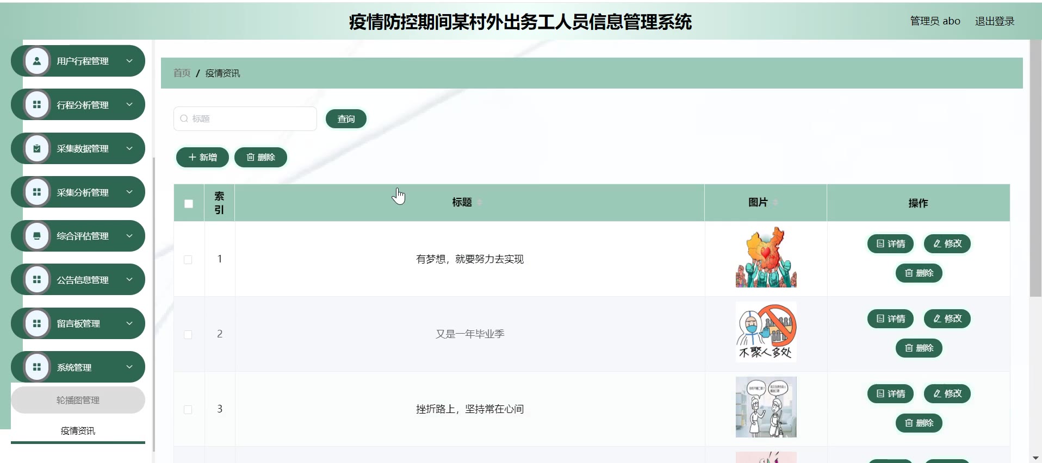
Task: Click the 采集分析管理 grid icon
Action: tap(37, 192)
